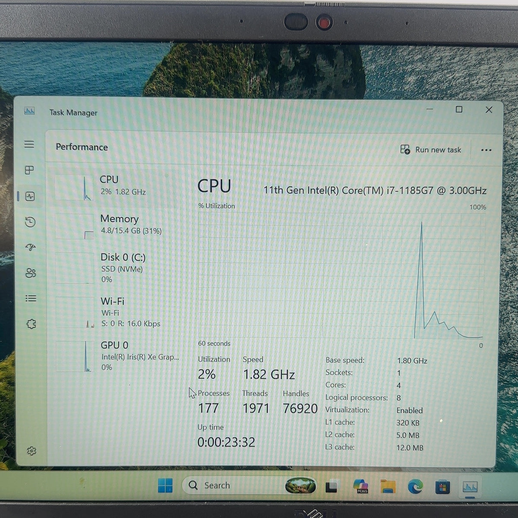This screenshot has width=518, height=518.
Task: Open the Windows Start button
Action: click(165, 486)
